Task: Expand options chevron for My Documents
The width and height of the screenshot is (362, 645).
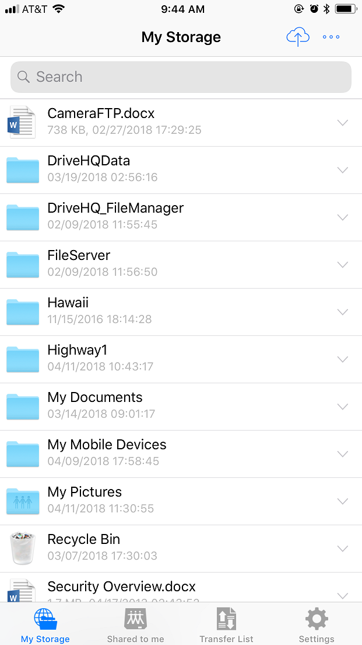Action: pos(343,407)
